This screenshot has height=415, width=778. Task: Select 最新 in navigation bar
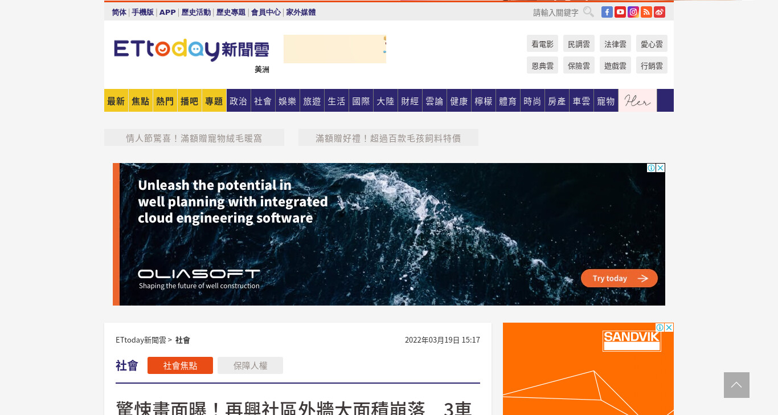116,100
